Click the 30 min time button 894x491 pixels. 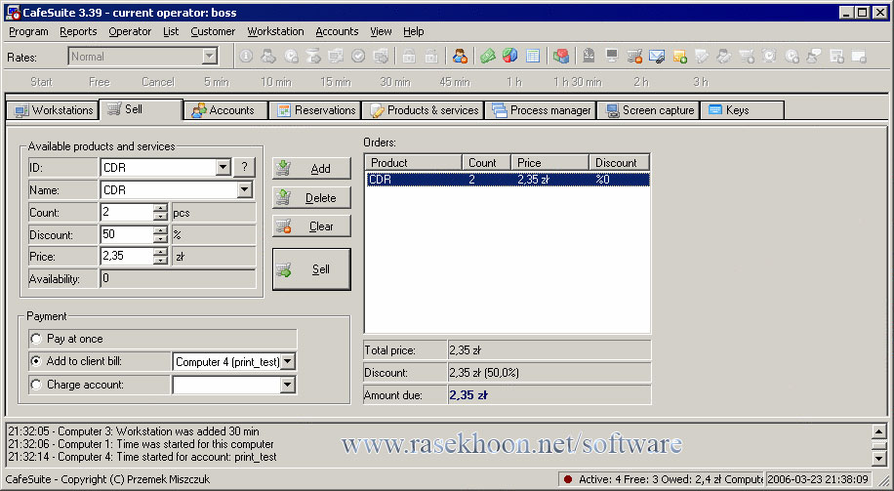[395, 82]
